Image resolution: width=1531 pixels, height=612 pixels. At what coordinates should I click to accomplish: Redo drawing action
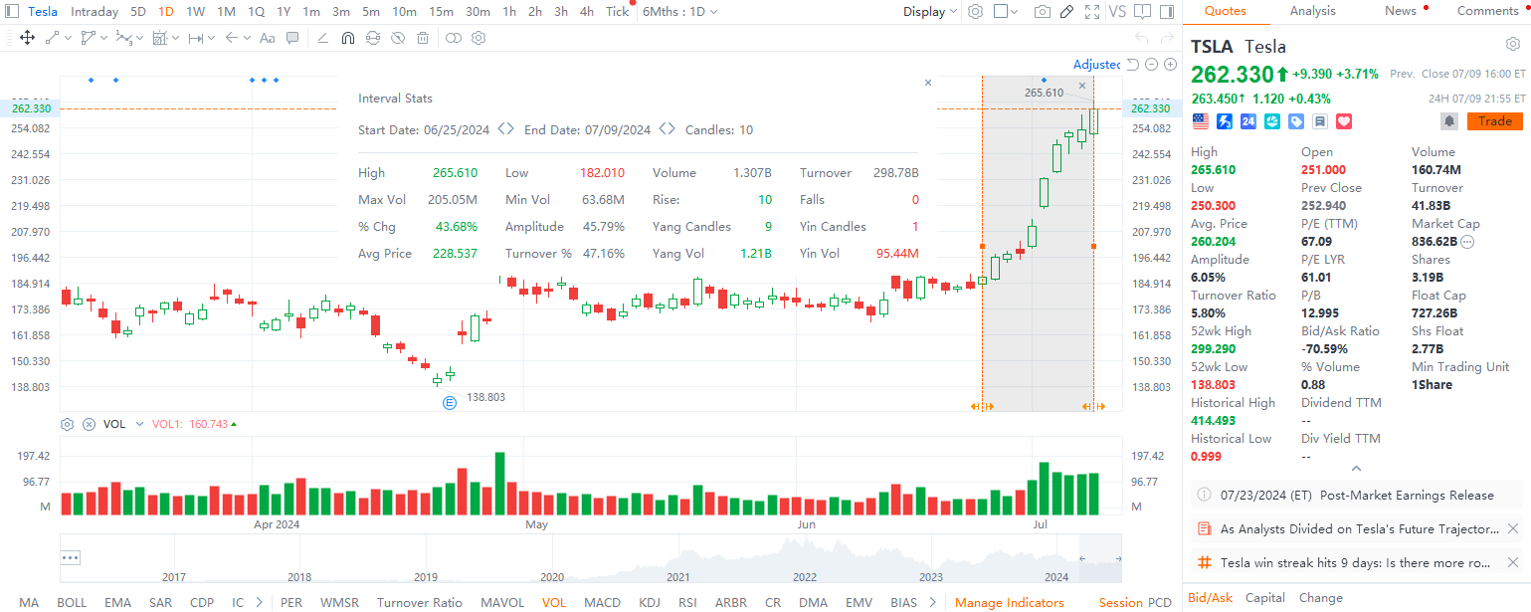coord(1167,38)
